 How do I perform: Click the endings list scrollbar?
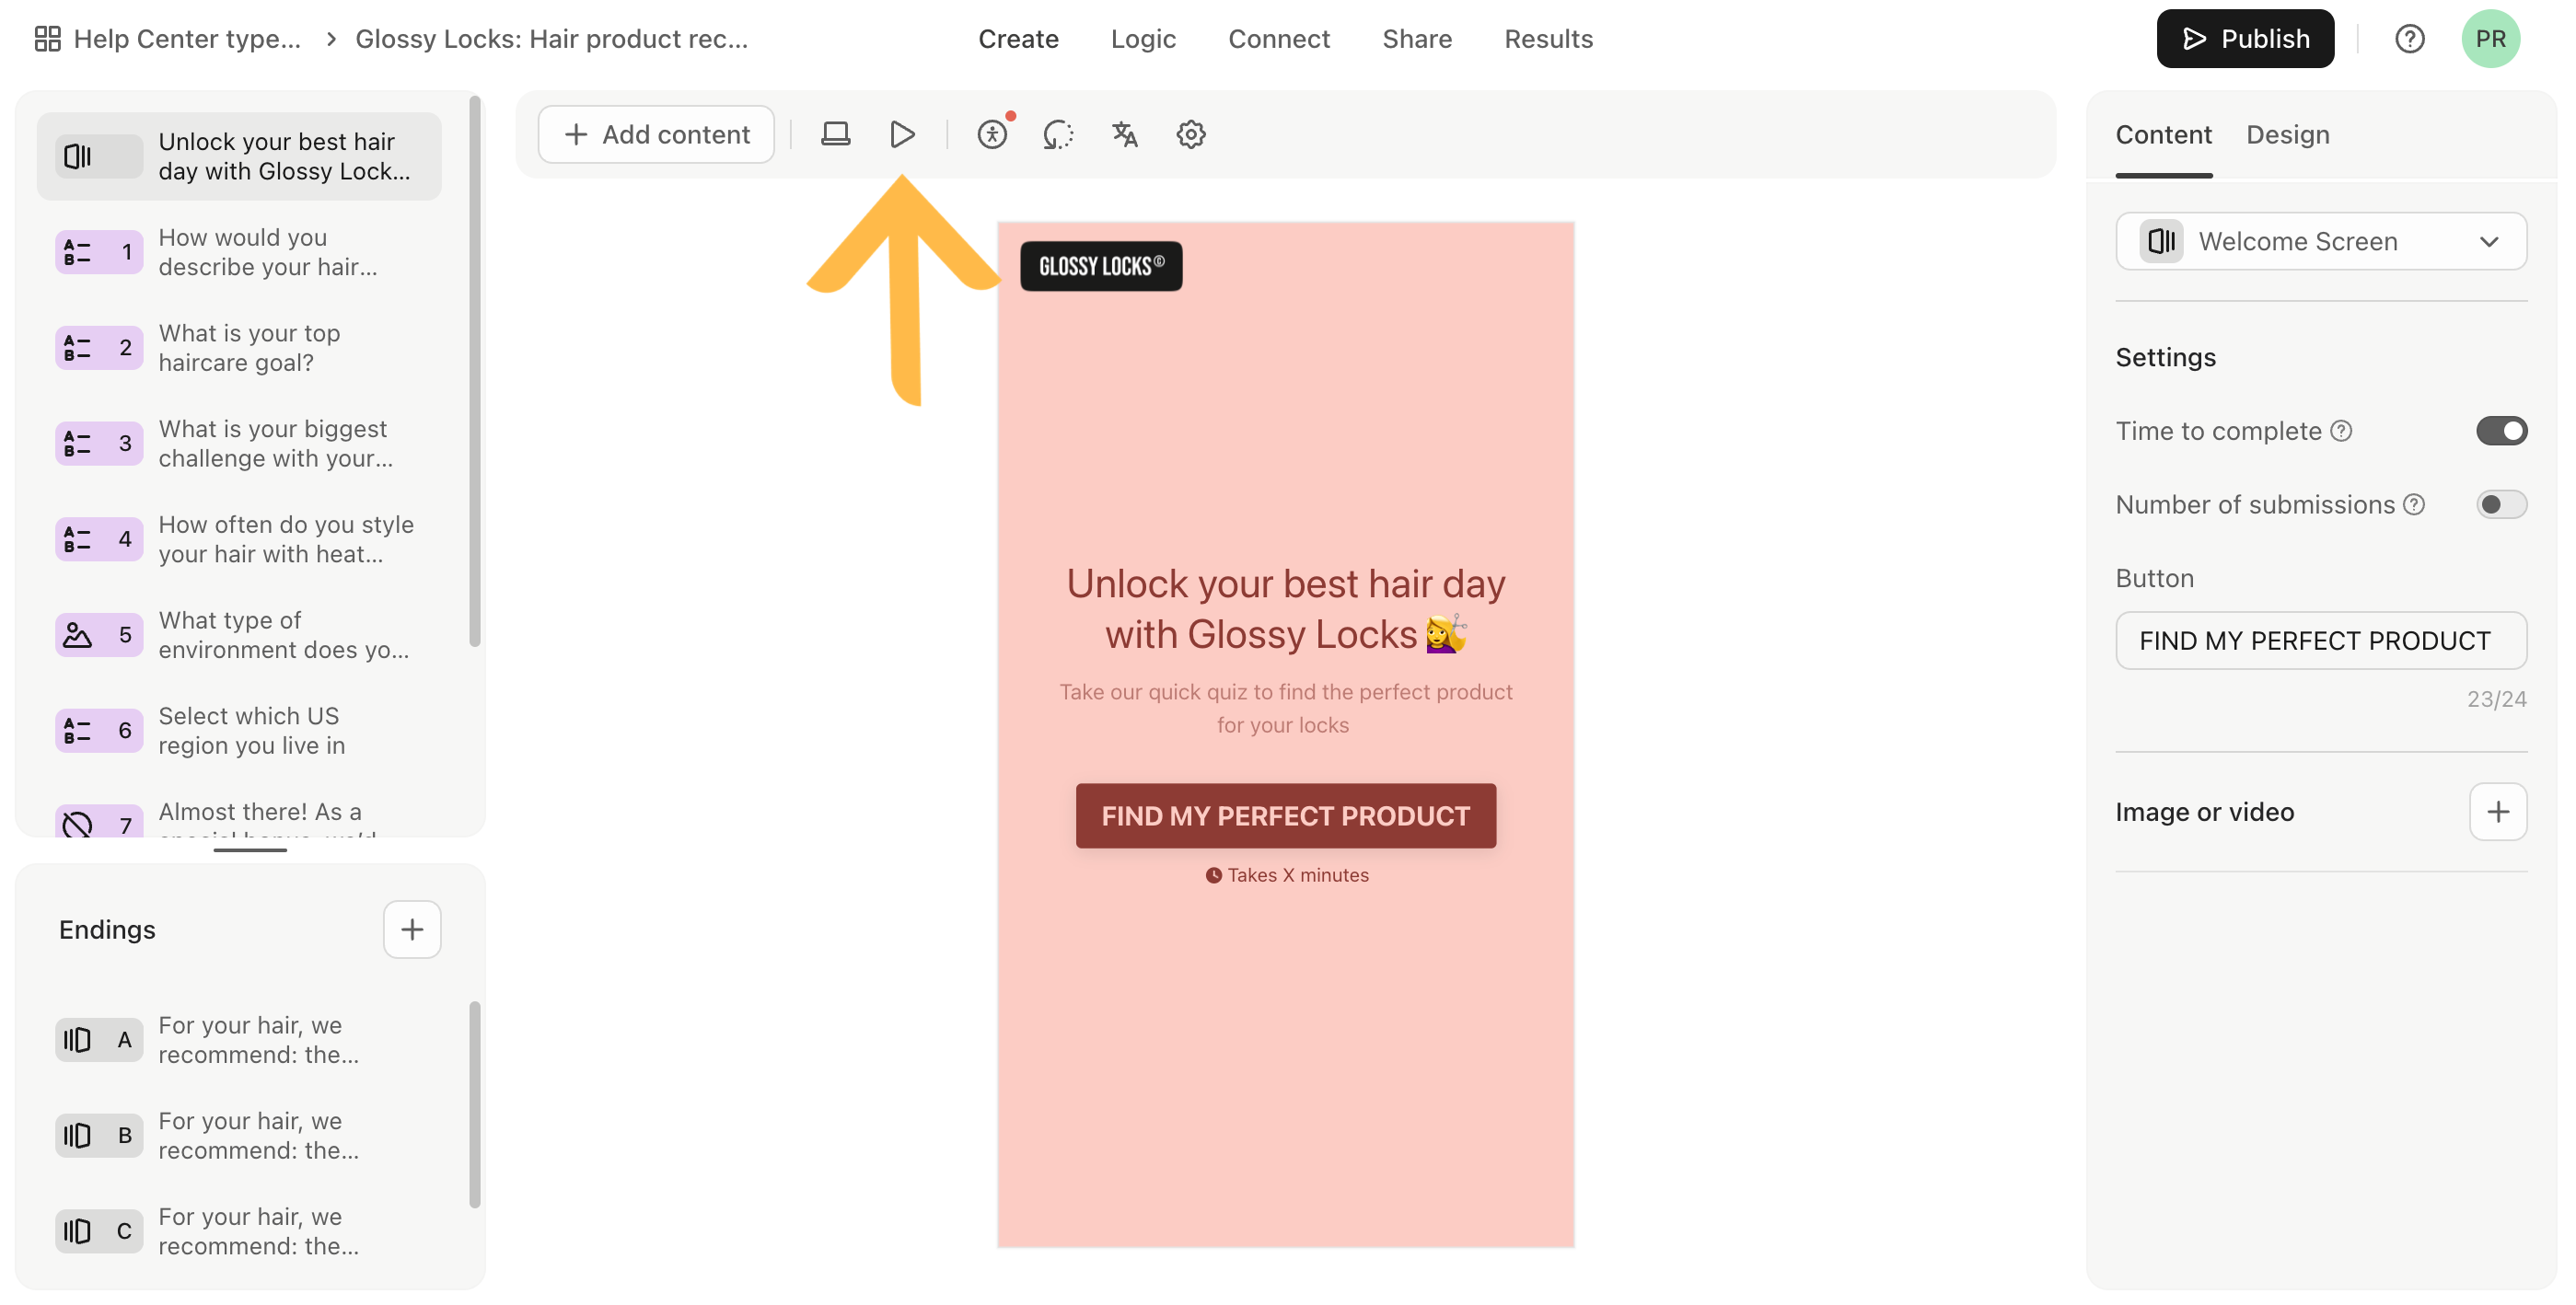[x=475, y=1105]
